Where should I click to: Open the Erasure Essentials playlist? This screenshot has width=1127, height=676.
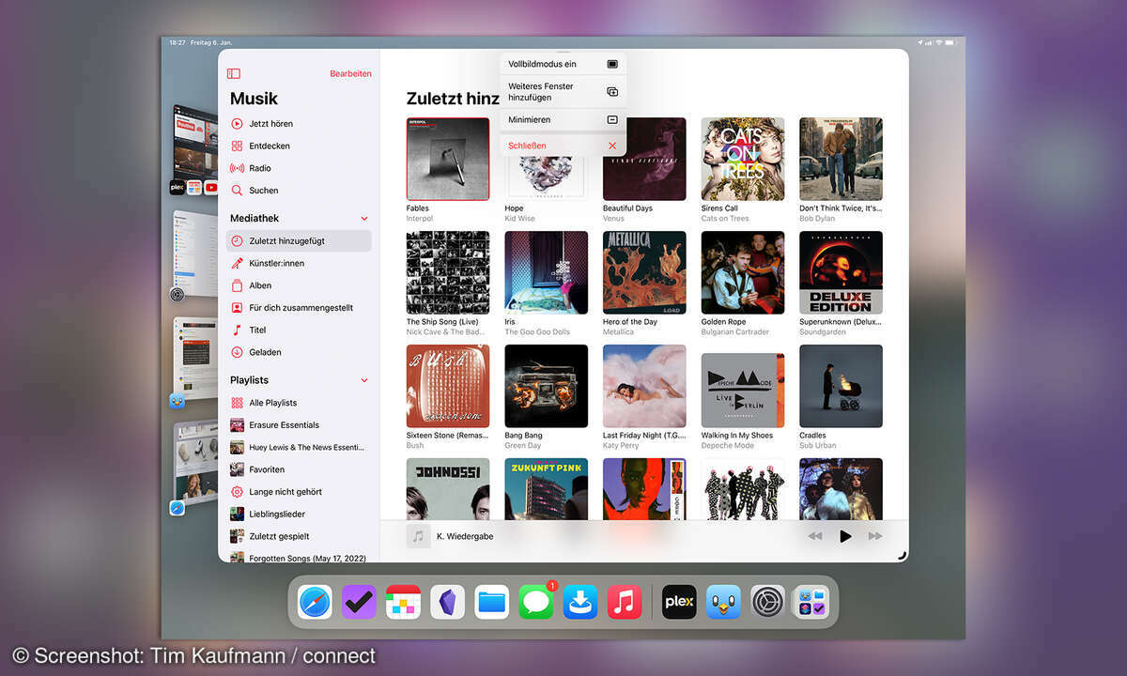pos(299,425)
